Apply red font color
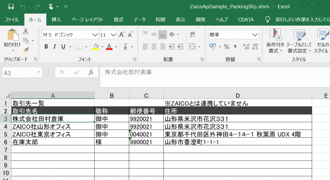Screen dimensions: 330x180 109,47
